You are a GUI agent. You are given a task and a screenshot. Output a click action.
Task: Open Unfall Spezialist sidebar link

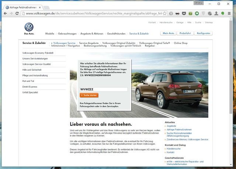click(30, 92)
